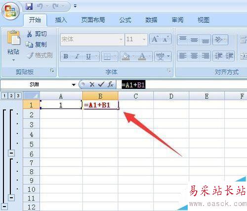
Task: Open the Name Box dropdown arrow
Action: coord(74,85)
